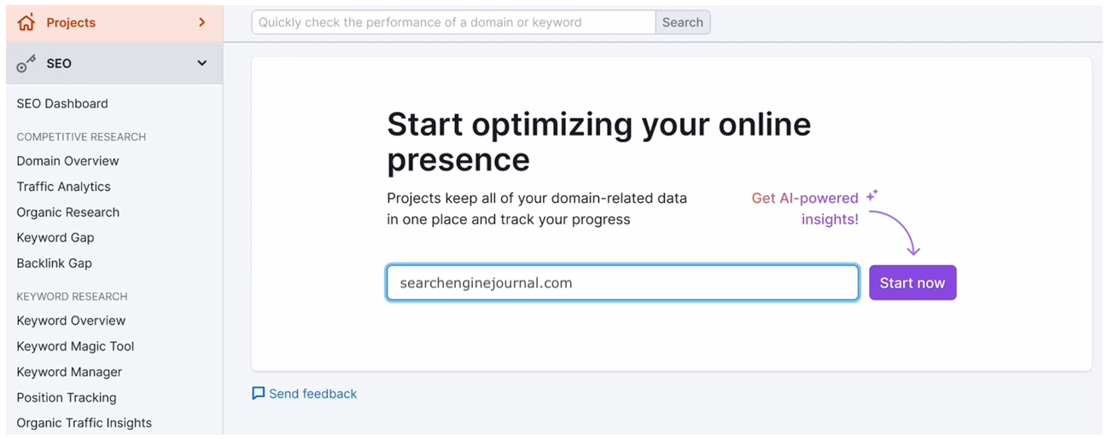This screenshot has width=1108, height=440.
Task: Launch the Keyword Magic Tool
Action: click(75, 346)
